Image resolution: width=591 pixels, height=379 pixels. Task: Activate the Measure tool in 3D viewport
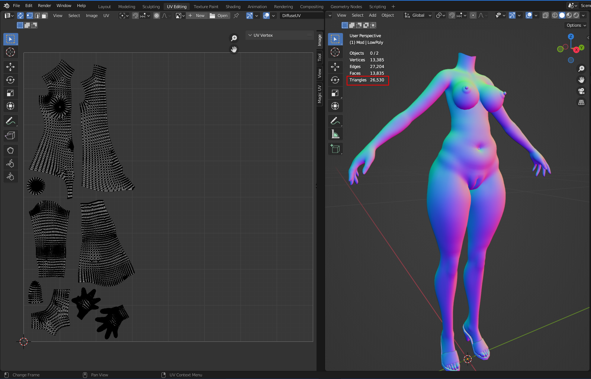click(x=335, y=134)
